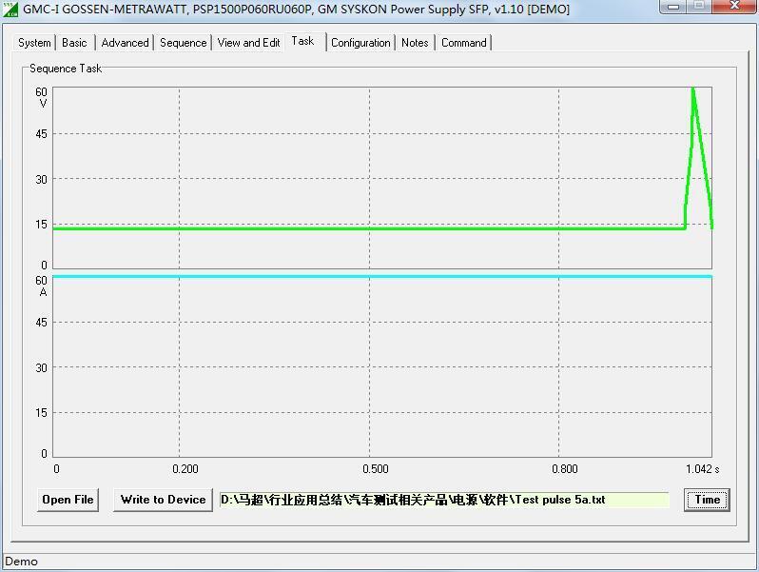The image size is (759, 572).
Task: Open the Basic tab
Action: point(74,43)
